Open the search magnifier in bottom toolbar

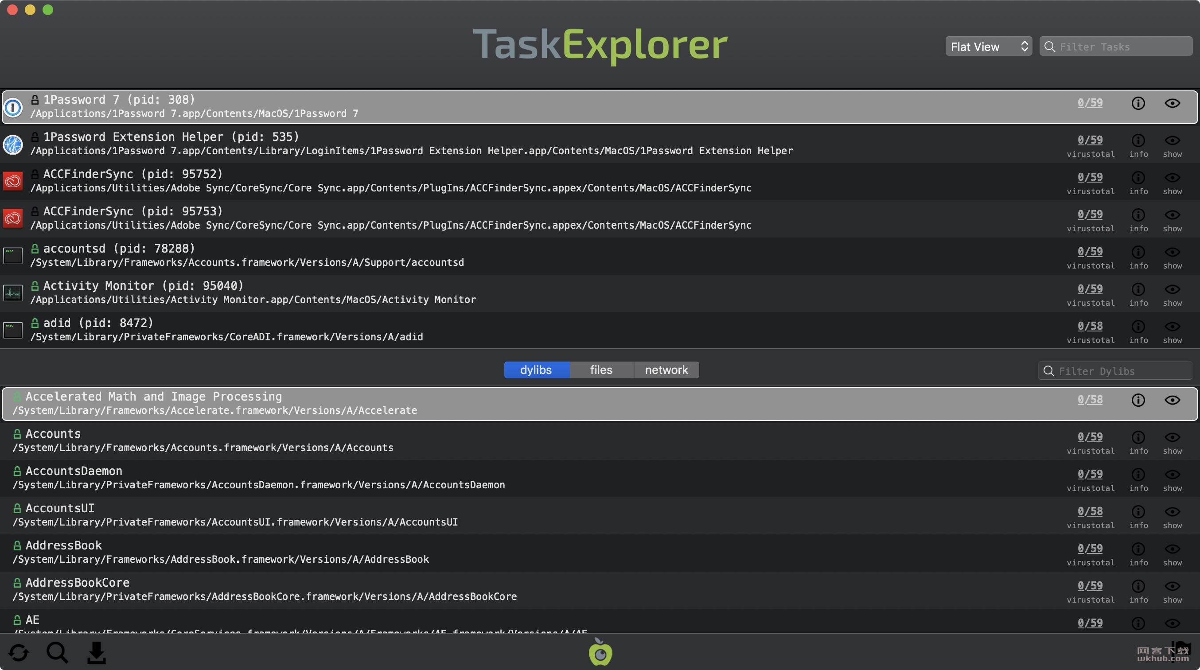[x=57, y=652]
